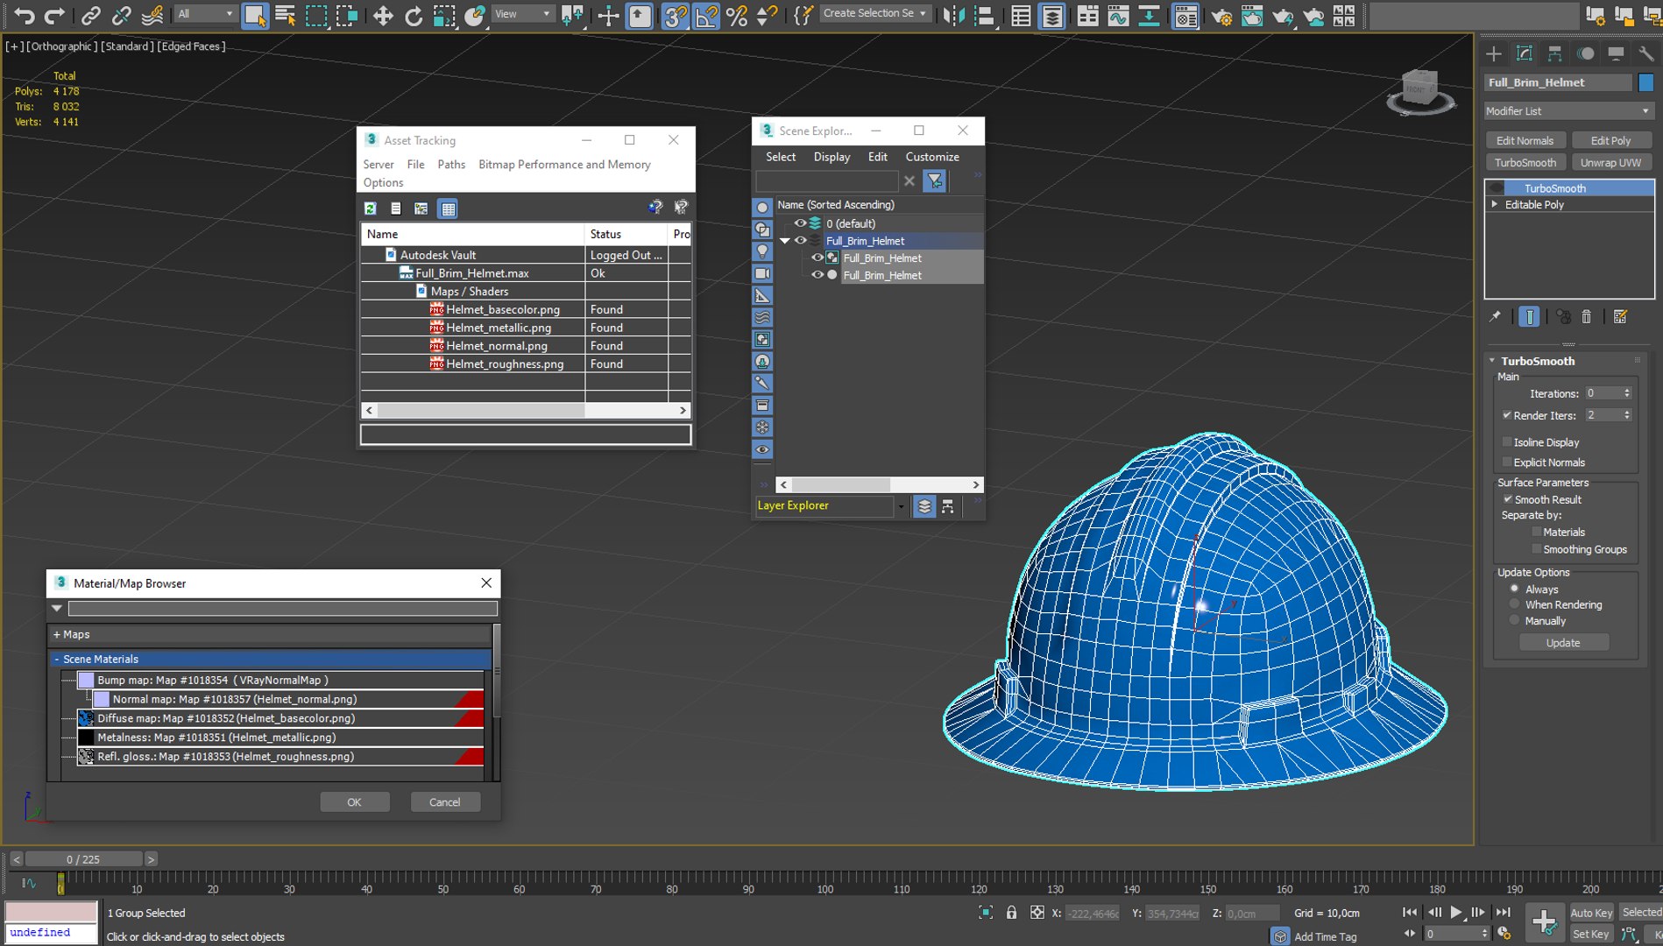The image size is (1663, 946).
Task: Open the Hierarchy panel icon
Action: (x=1555, y=54)
